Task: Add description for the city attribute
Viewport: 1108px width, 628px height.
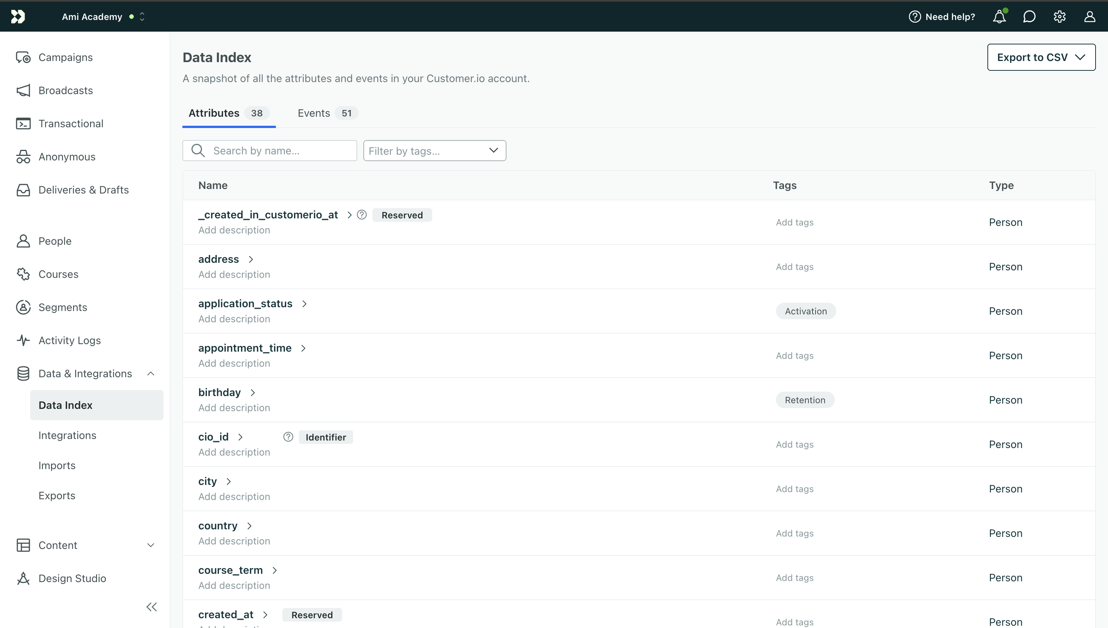Action: coord(234,497)
